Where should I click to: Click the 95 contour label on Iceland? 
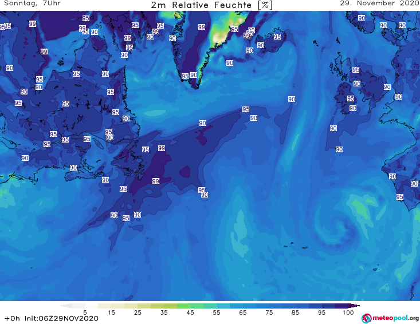(x=277, y=37)
